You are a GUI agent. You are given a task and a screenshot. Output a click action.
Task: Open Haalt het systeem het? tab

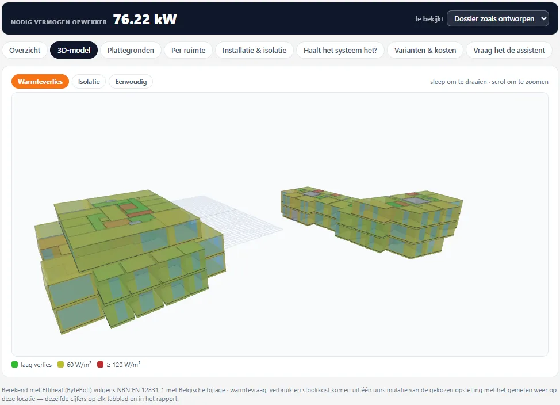coord(340,51)
